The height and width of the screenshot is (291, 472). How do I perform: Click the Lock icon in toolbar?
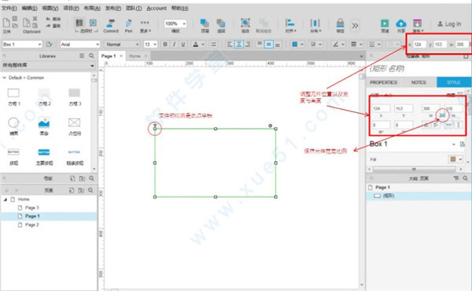(x=340, y=23)
